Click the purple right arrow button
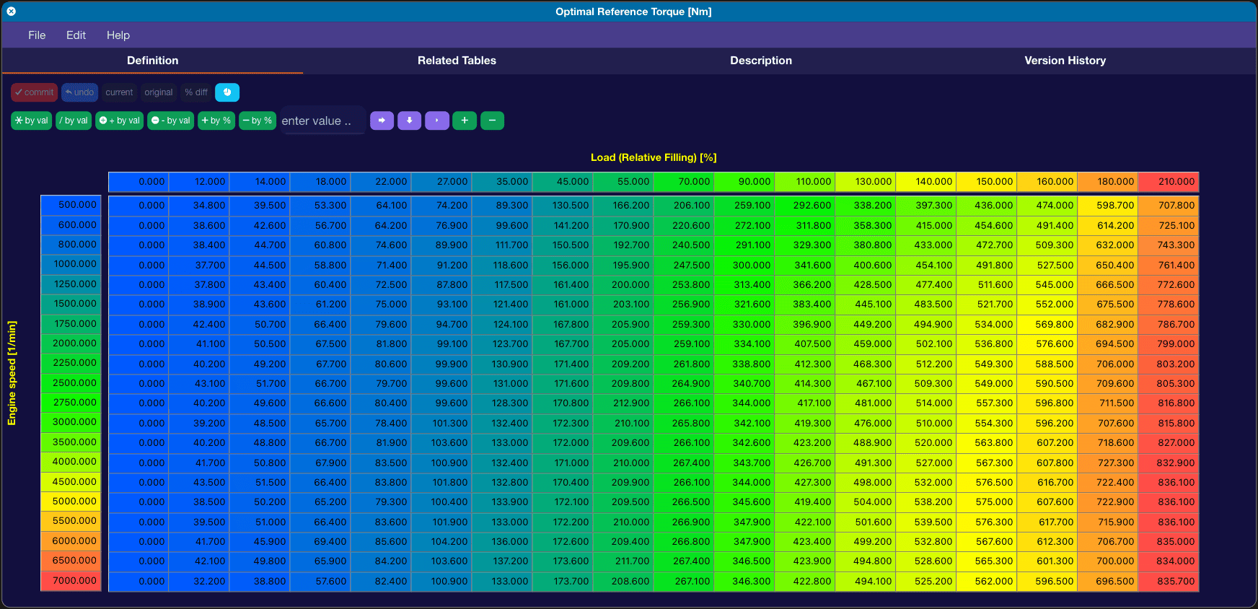1258x609 pixels. pos(382,121)
